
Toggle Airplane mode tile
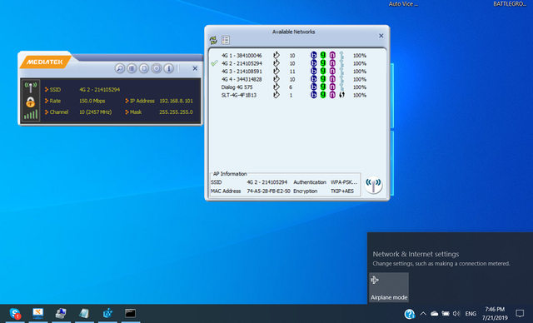[x=389, y=287]
